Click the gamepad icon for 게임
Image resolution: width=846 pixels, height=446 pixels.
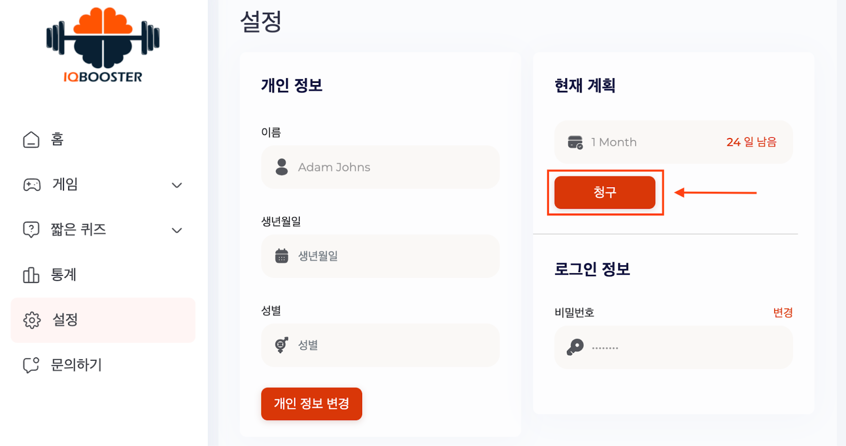(32, 184)
